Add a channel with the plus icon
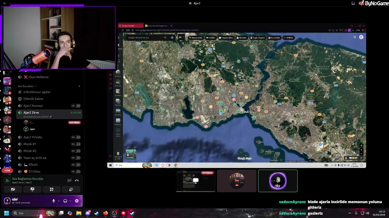This screenshot has width=389, height=218. [79, 86]
